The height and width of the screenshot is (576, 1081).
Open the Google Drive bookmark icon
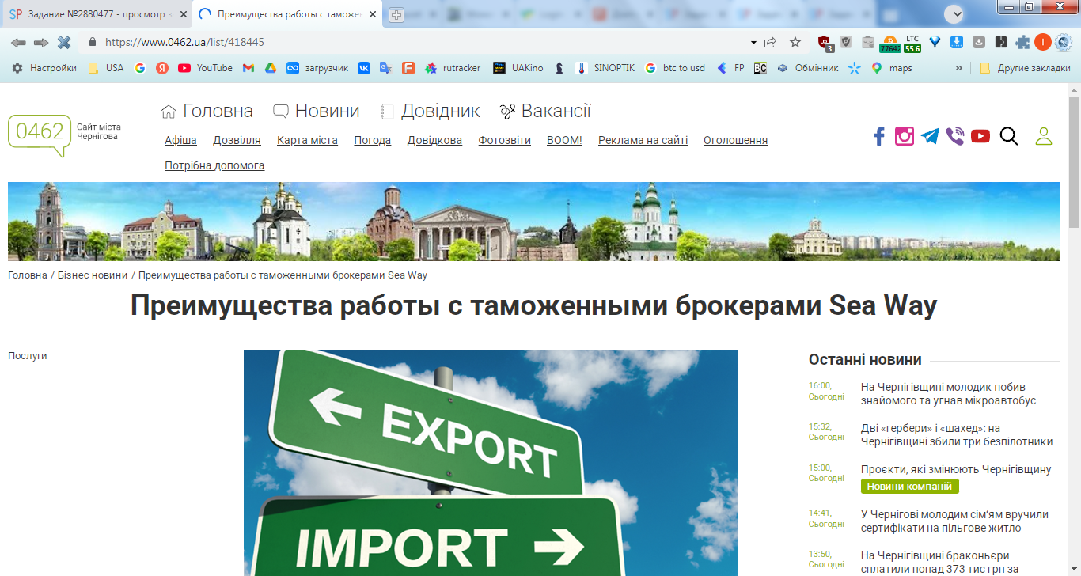(x=270, y=68)
